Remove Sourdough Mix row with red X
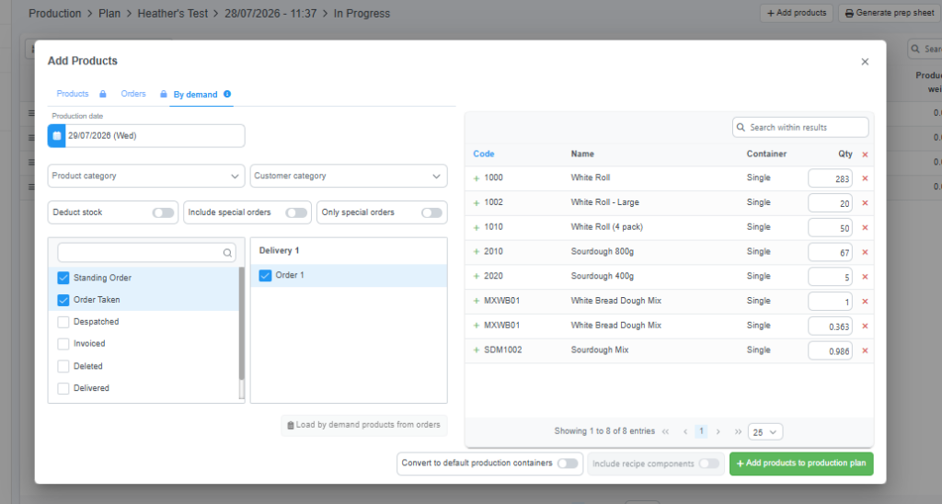 [x=865, y=350]
